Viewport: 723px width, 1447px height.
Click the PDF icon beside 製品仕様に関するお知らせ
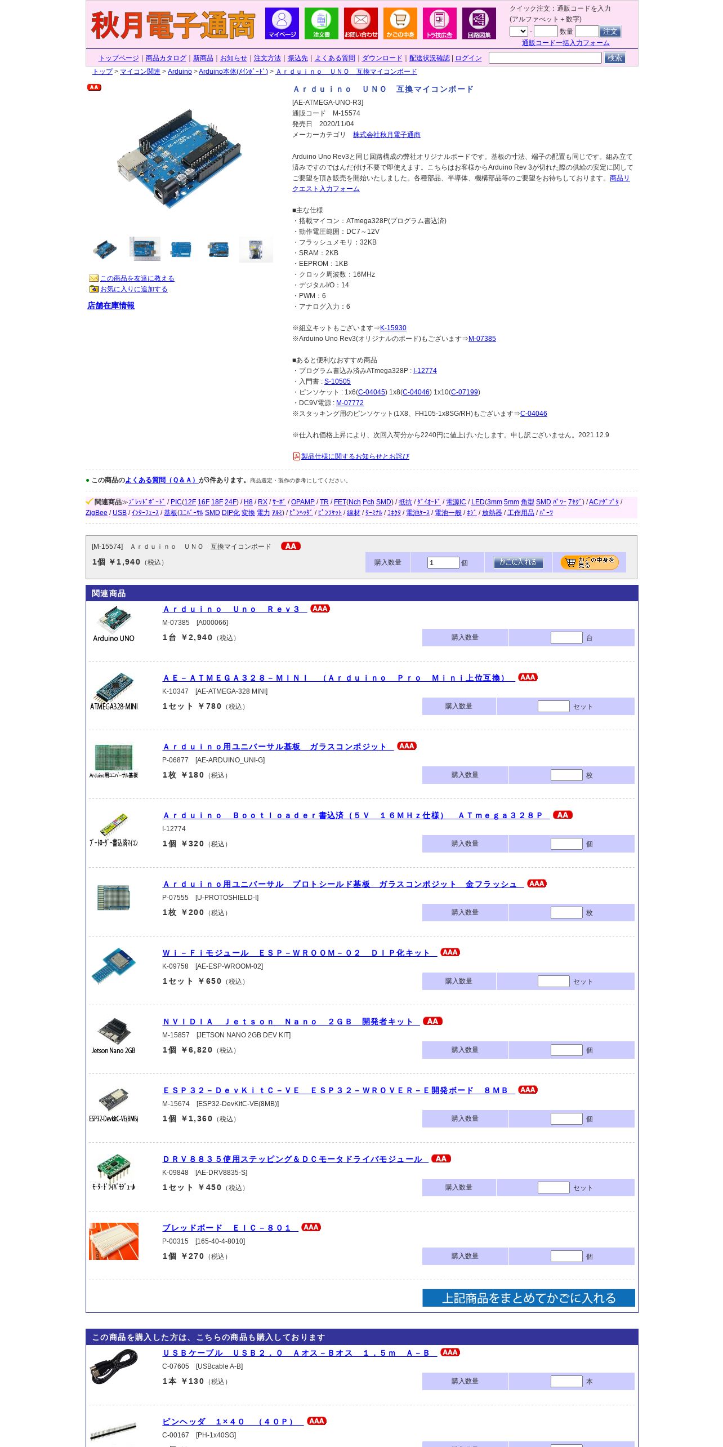pyautogui.click(x=296, y=456)
